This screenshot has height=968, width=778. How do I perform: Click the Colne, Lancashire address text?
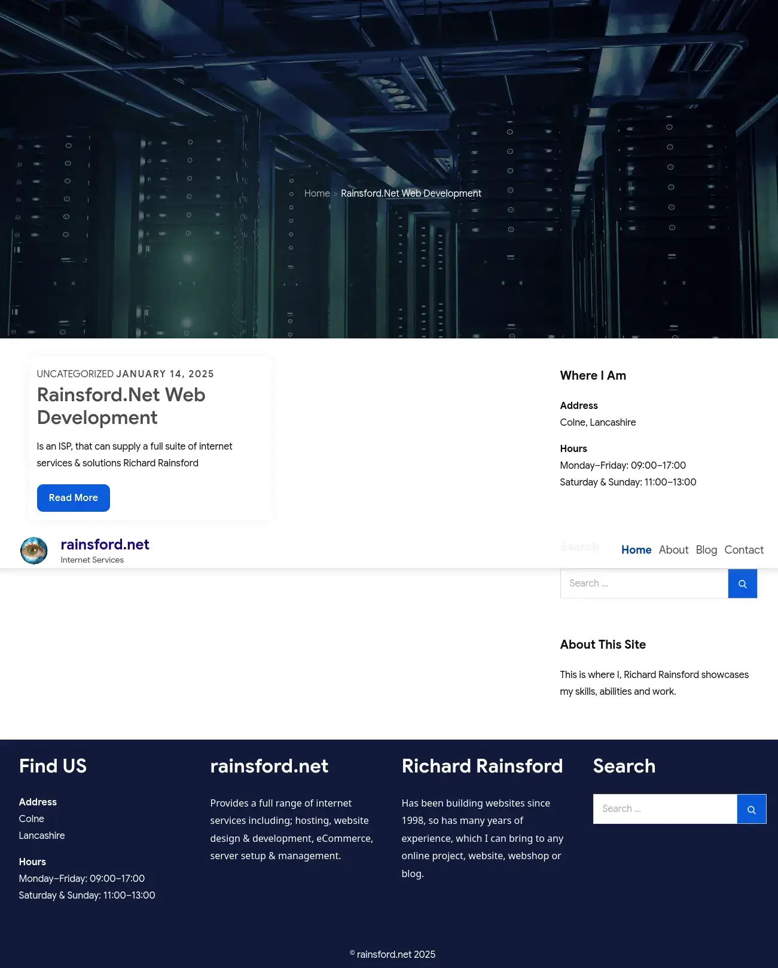click(598, 423)
